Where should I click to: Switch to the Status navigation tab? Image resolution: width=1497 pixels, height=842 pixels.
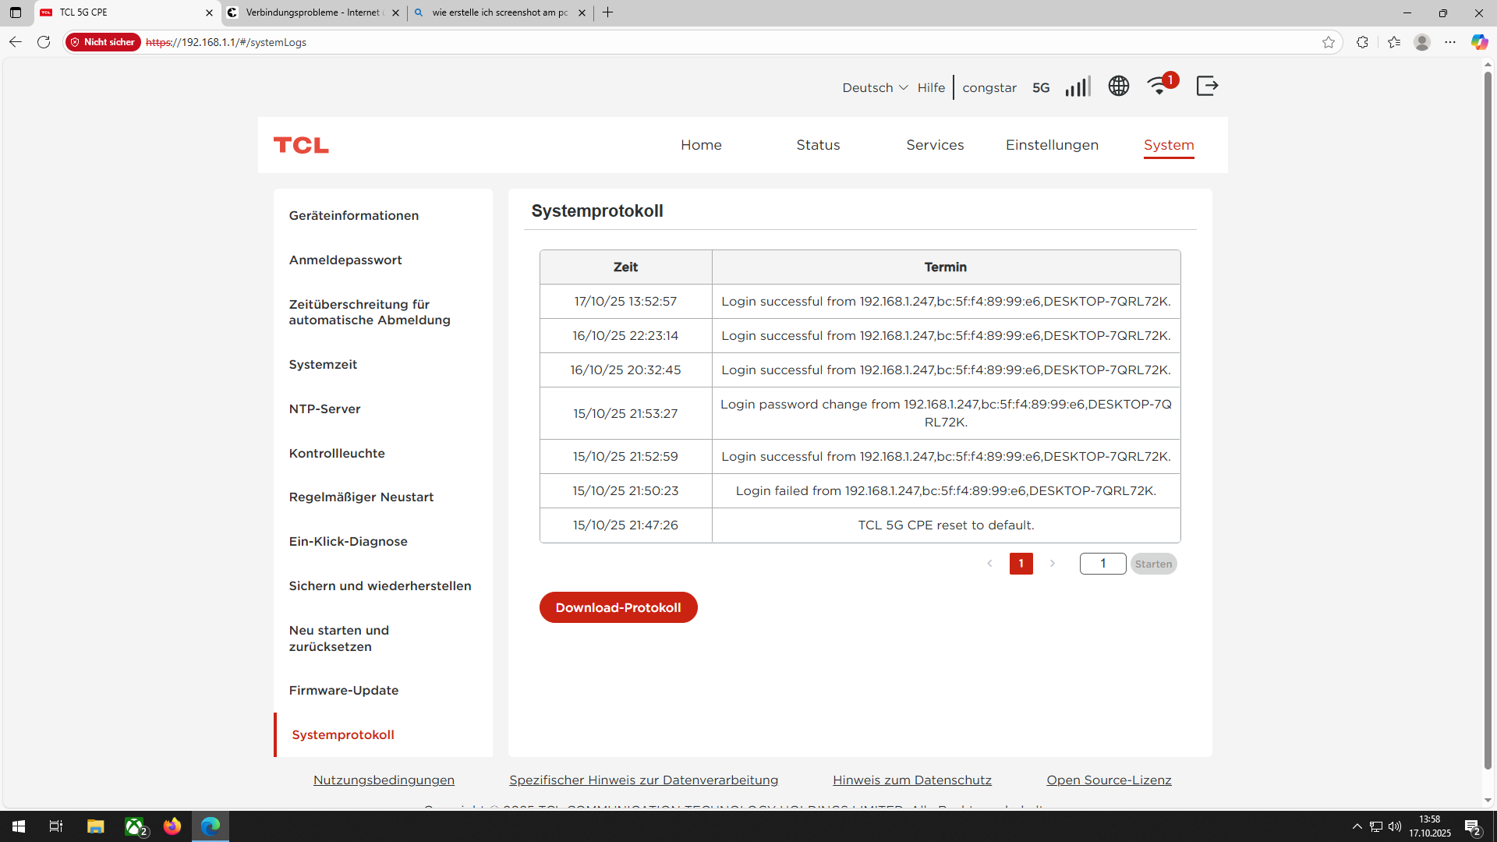(x=818, y=145)
